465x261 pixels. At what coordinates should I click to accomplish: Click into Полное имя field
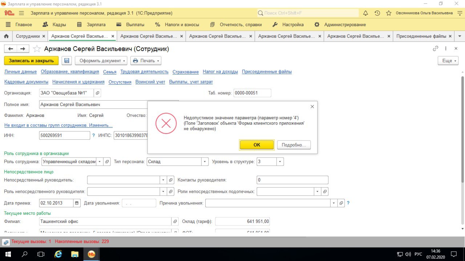(109, 105)
